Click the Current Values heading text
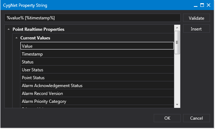The image size is (215, 129). pyautogui.click(x=35, y=38)
